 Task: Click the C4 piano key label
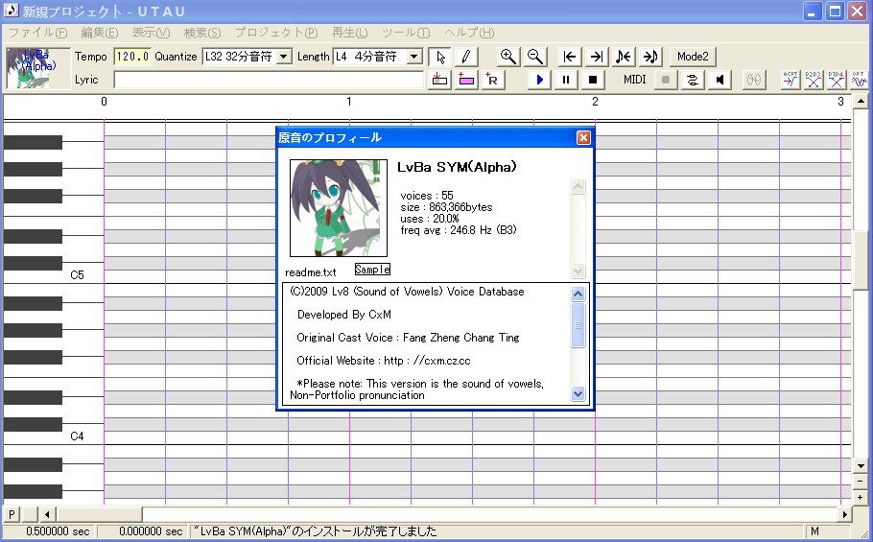pyautogui.click(x=78, y=436)
